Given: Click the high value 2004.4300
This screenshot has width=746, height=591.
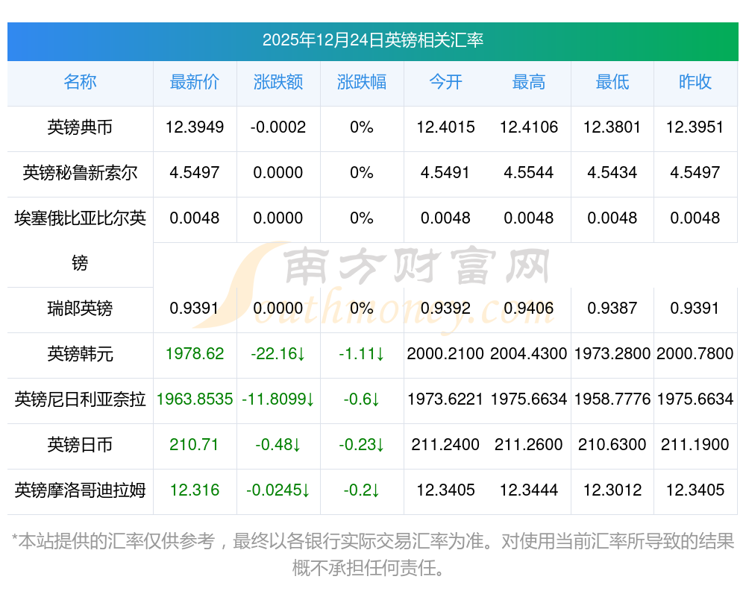Looking at the screenshot, I should (529, 354).
